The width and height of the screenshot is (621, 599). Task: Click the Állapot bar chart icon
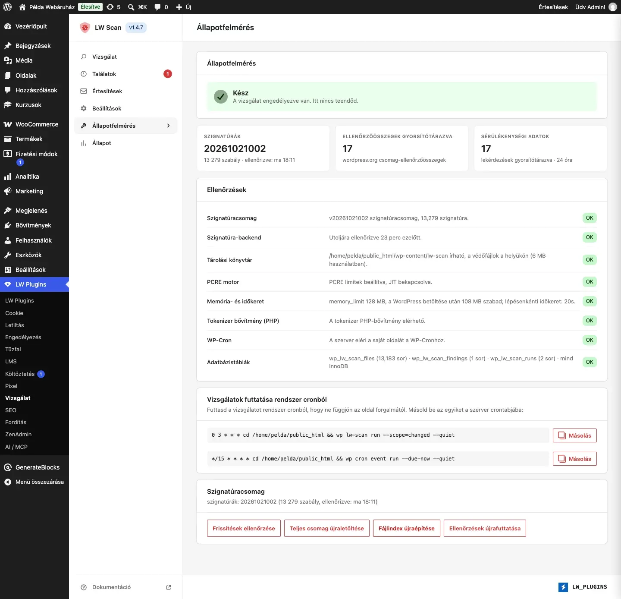[x=84, y=143]
